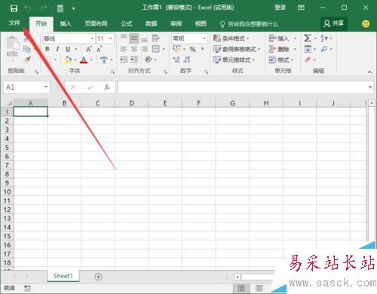The image size is (377, 294).
Task: Click the Copy icon in the clipboard group
Action: coord(27,49)
